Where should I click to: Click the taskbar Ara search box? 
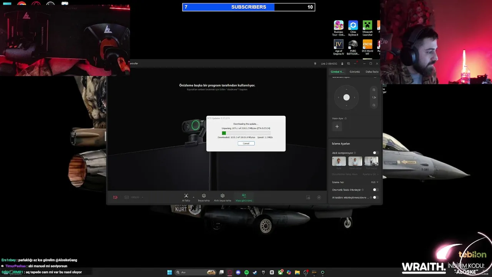point(195,272)
